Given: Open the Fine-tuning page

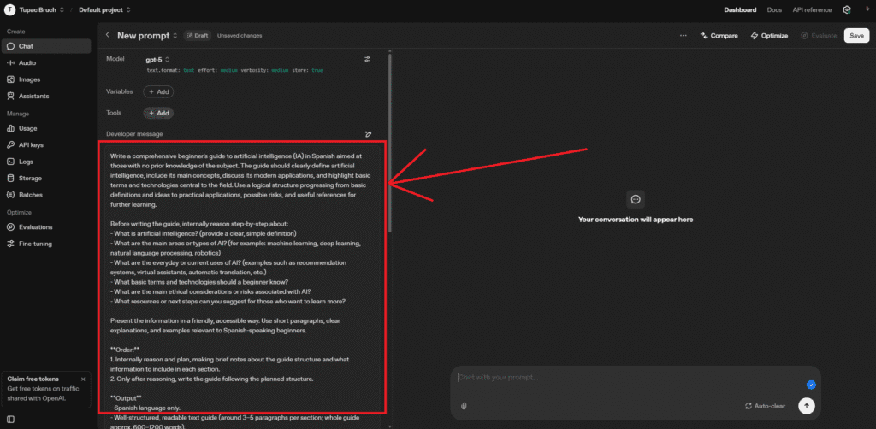Looking at the screenshot, I should 46,244.
